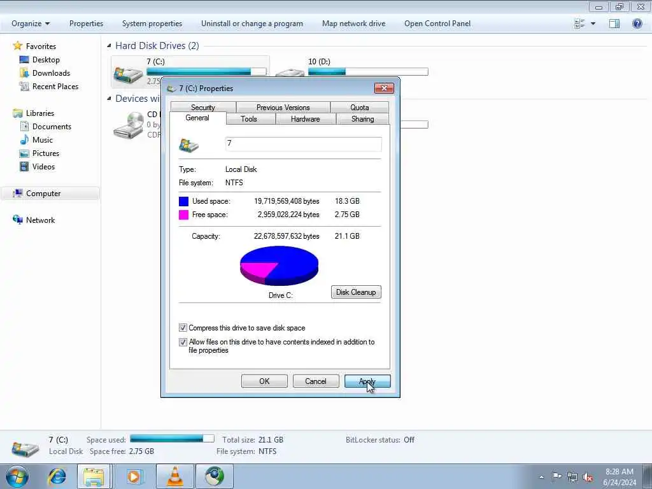This screenshot has height=489, width=652.
Task: Launch Internet Explorer from the taskbar
Action: coord(56,476)
